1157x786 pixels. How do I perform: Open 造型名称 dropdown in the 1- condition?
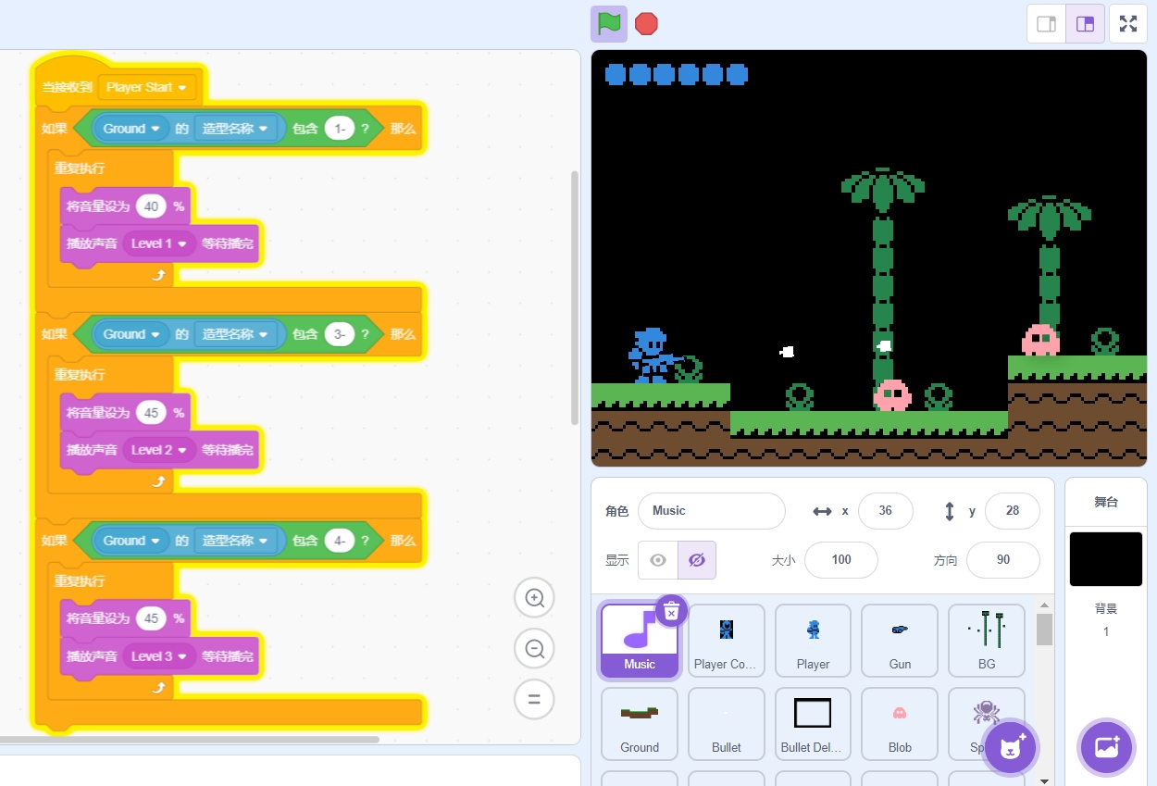point(237,129)
